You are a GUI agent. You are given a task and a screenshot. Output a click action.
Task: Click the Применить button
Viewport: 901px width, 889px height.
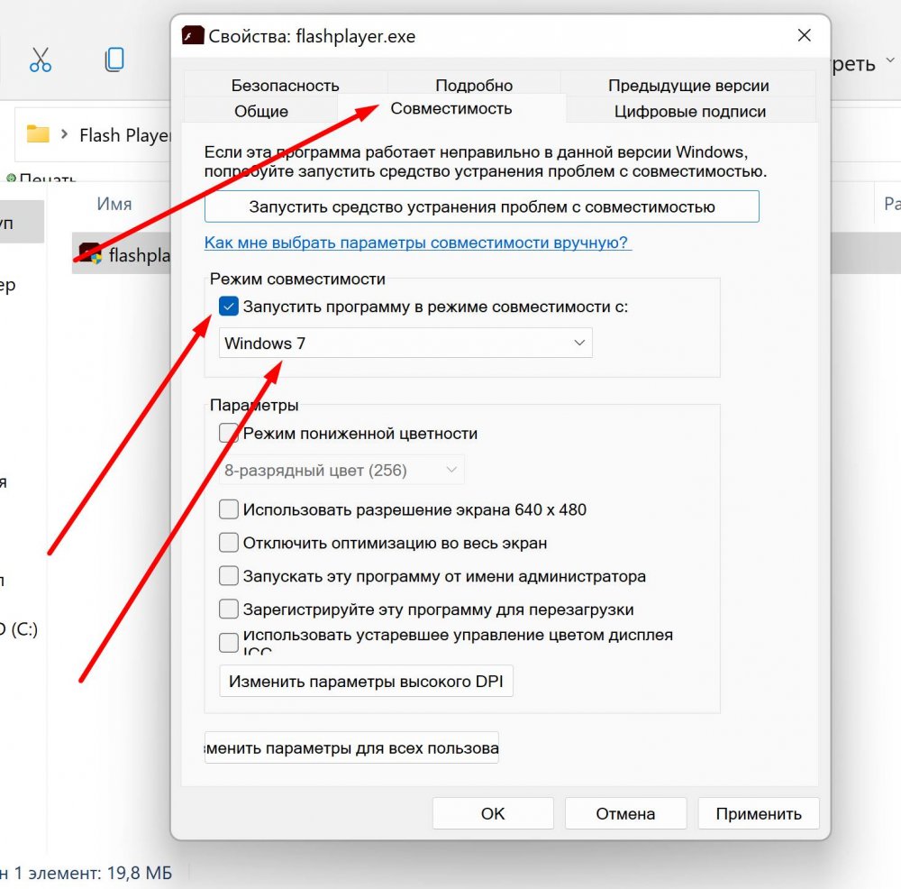(759, 813)
